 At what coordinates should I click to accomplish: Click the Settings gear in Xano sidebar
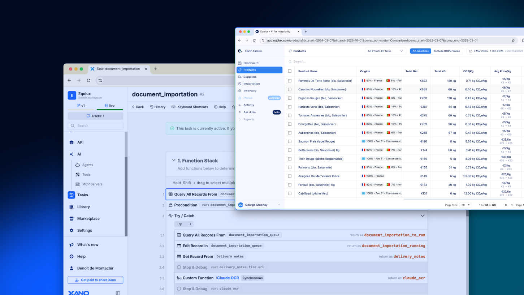[72, 231]
